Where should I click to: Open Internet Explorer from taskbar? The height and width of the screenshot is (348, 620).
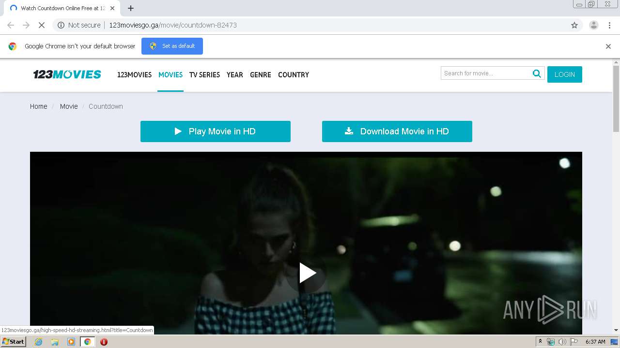[x=39, y=342]
